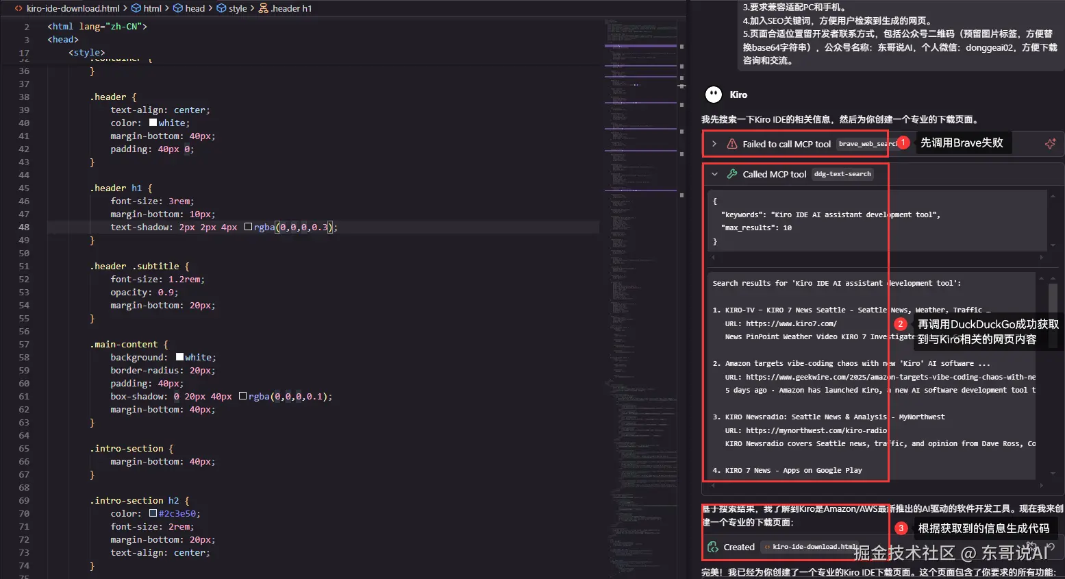Image resolution: width=1065 pixels, height=579 pixels.
Task: Jump to sticky line <html lang="zh-CN">
Action: tap(97, 26)
